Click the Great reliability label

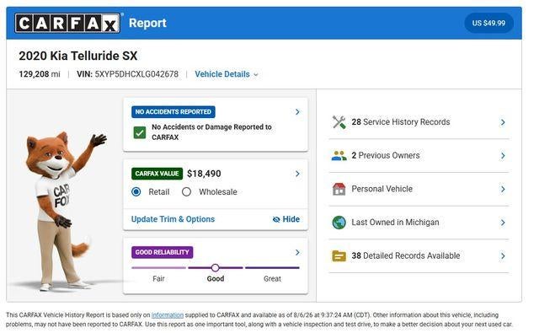[x=272, y=279]
